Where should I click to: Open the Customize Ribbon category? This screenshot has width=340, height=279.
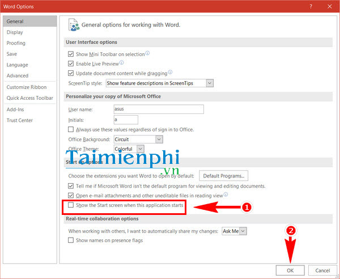26,87
